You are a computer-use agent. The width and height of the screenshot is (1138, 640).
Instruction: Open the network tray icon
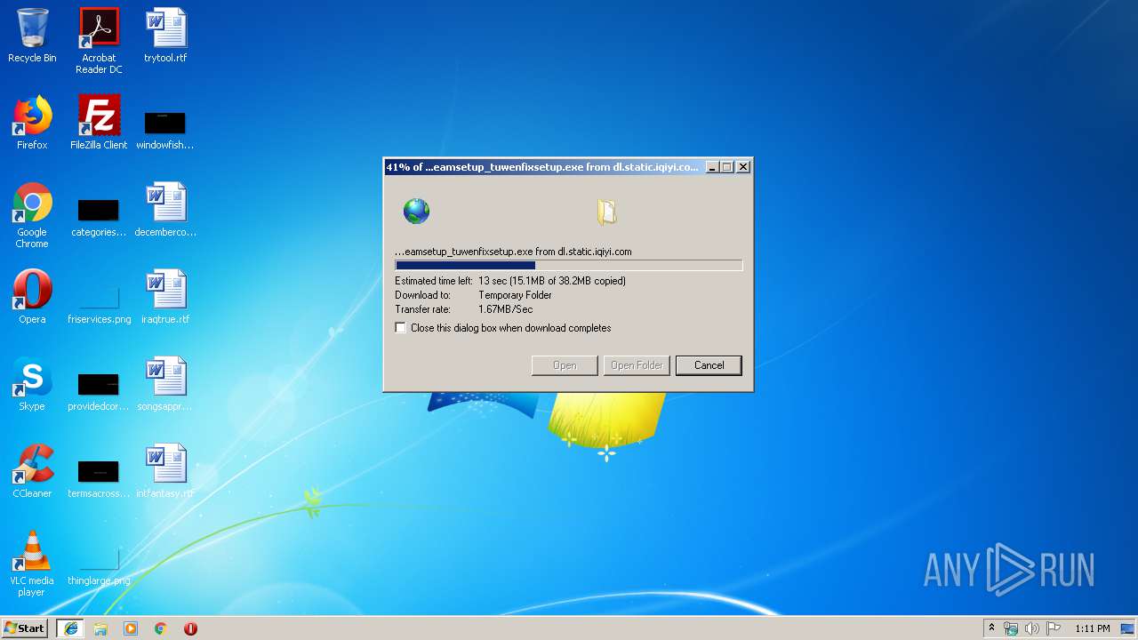coord(1011,628)
